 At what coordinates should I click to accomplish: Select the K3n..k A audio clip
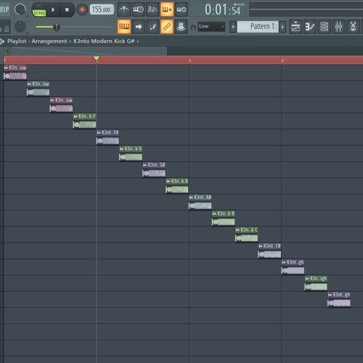tap(177, 186)
